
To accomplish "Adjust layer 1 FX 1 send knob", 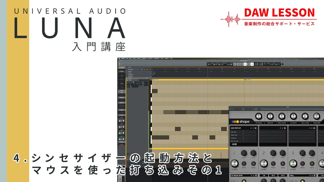I will pyautogui.click(x=244, y=153).
